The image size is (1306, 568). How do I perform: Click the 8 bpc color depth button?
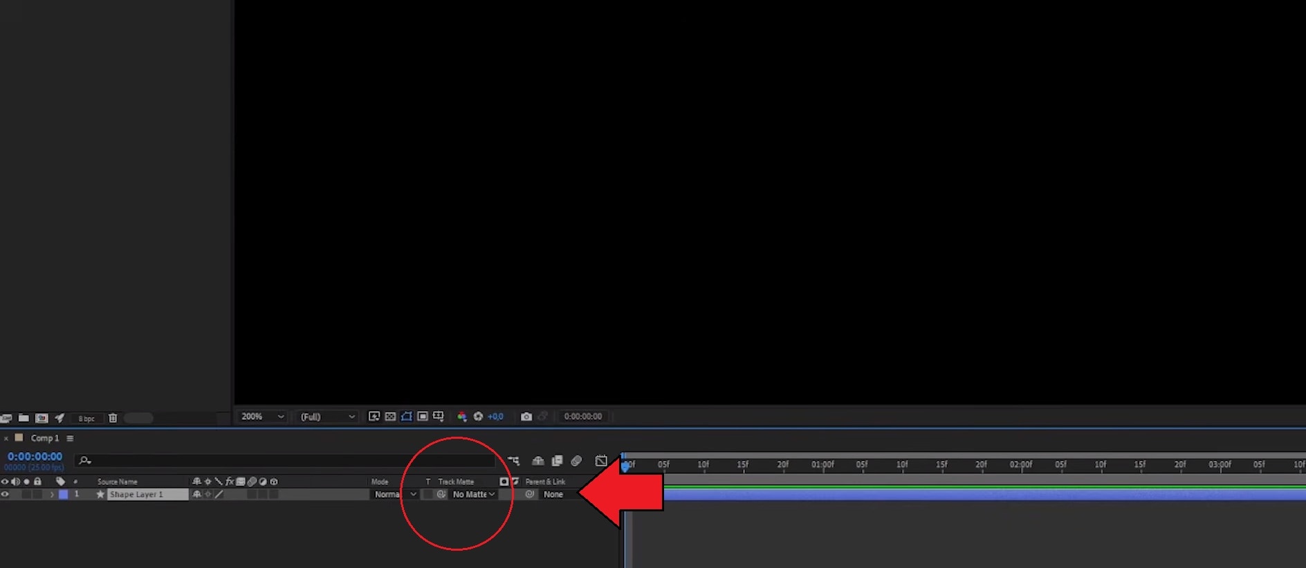pos(86,419)
